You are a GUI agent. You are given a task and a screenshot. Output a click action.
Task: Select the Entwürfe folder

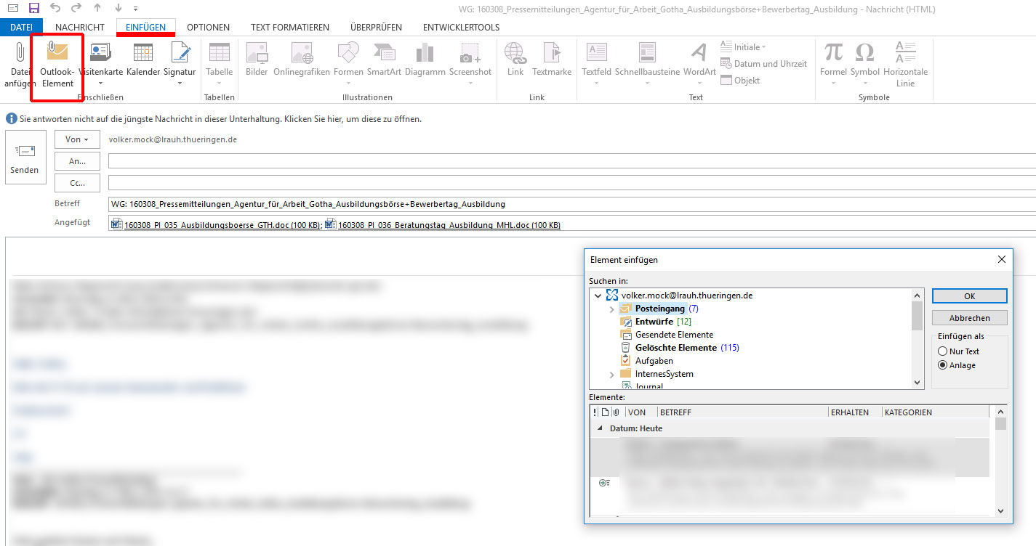tap(654, 322)
